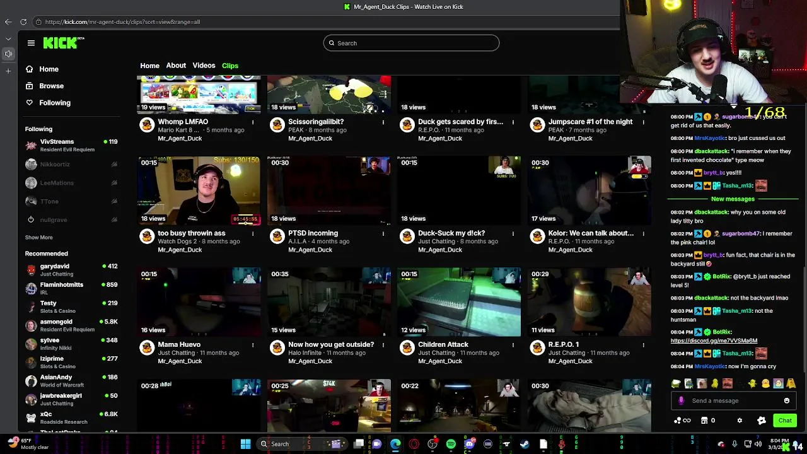Play the too busy throwin ass clip
This screenshot has height=454, width=807.
199,191
